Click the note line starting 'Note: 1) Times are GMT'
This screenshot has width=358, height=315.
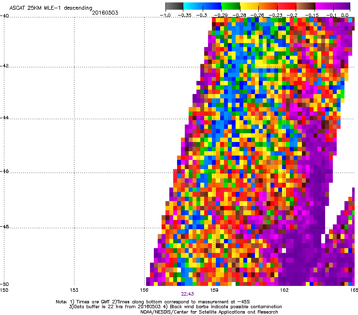point(153,302)
